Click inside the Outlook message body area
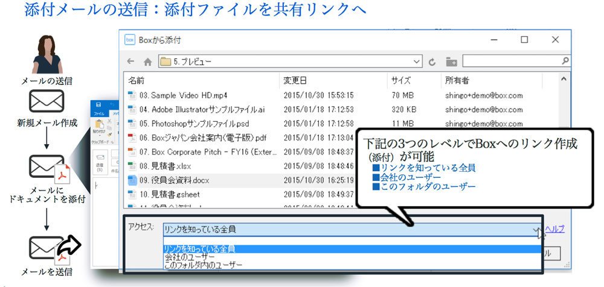Image resolution: width=604 pixels, height=287 pixels. [106, 223]
